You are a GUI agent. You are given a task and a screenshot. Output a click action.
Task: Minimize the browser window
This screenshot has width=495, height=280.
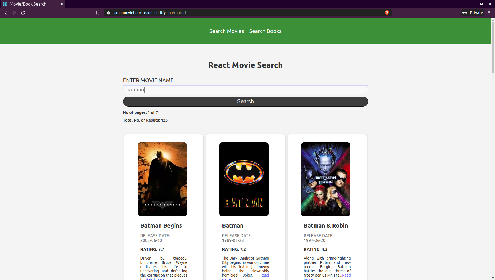(x=473, y=4)
